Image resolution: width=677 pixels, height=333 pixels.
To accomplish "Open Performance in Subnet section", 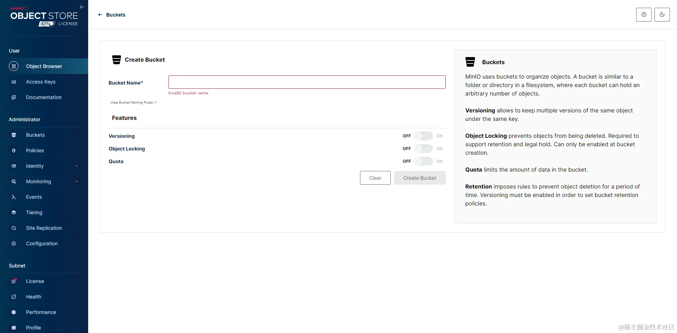I will point(44,312).
